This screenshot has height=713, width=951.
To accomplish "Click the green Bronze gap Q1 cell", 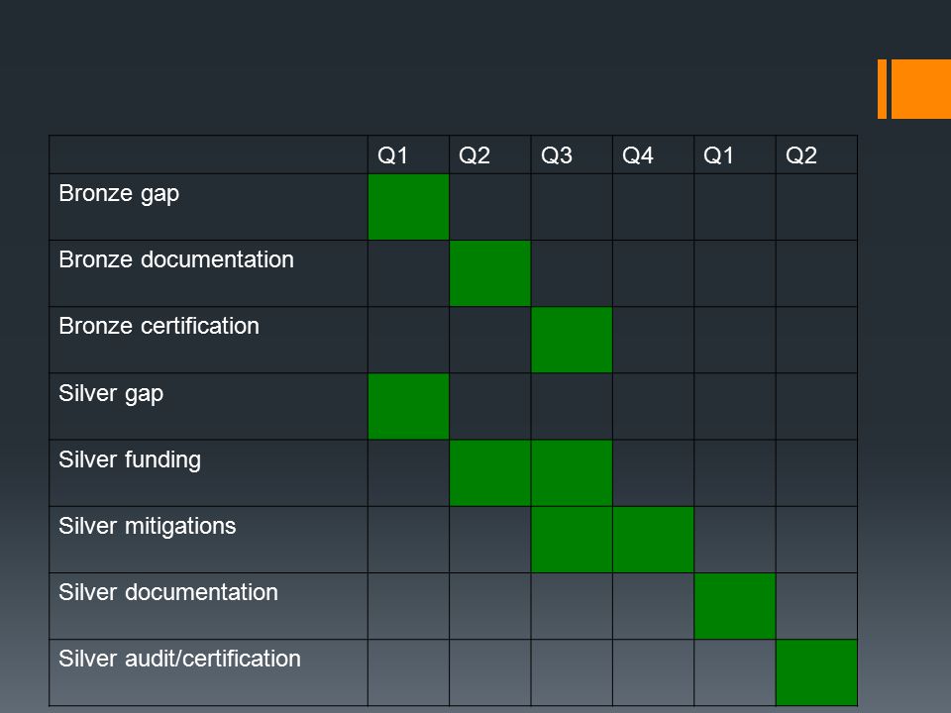I will 408,207.
